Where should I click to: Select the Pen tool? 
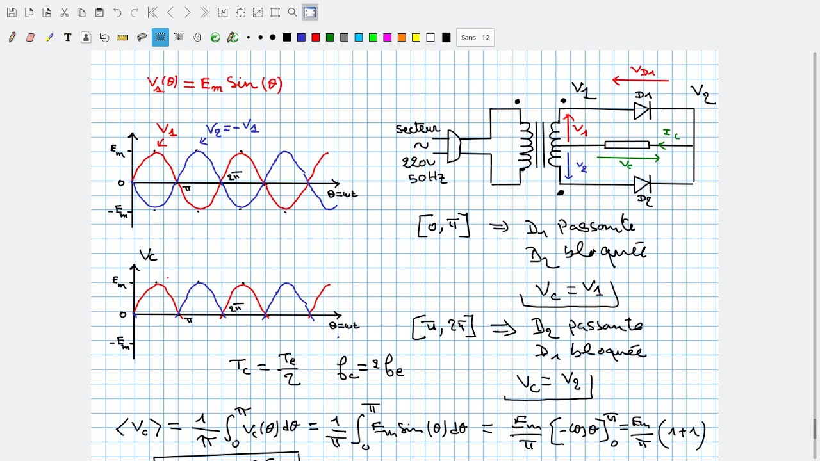[12, 38]
